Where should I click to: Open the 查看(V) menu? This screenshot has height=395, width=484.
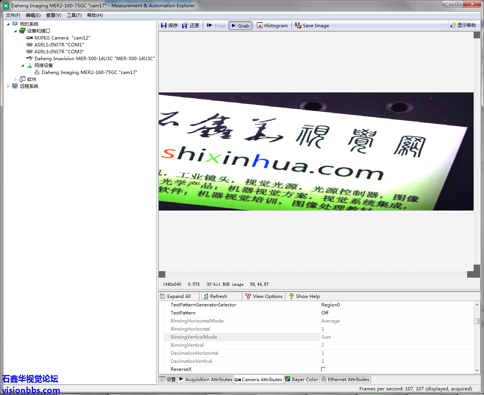click(x=54, y=15)
